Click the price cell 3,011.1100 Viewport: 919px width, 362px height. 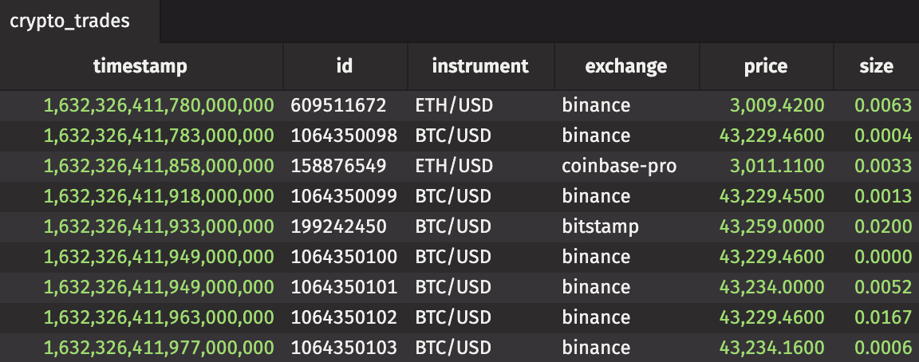tap(777, 166)
